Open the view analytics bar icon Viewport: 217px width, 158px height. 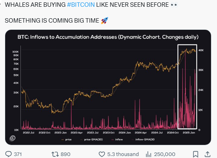click(x=148, y=154)
